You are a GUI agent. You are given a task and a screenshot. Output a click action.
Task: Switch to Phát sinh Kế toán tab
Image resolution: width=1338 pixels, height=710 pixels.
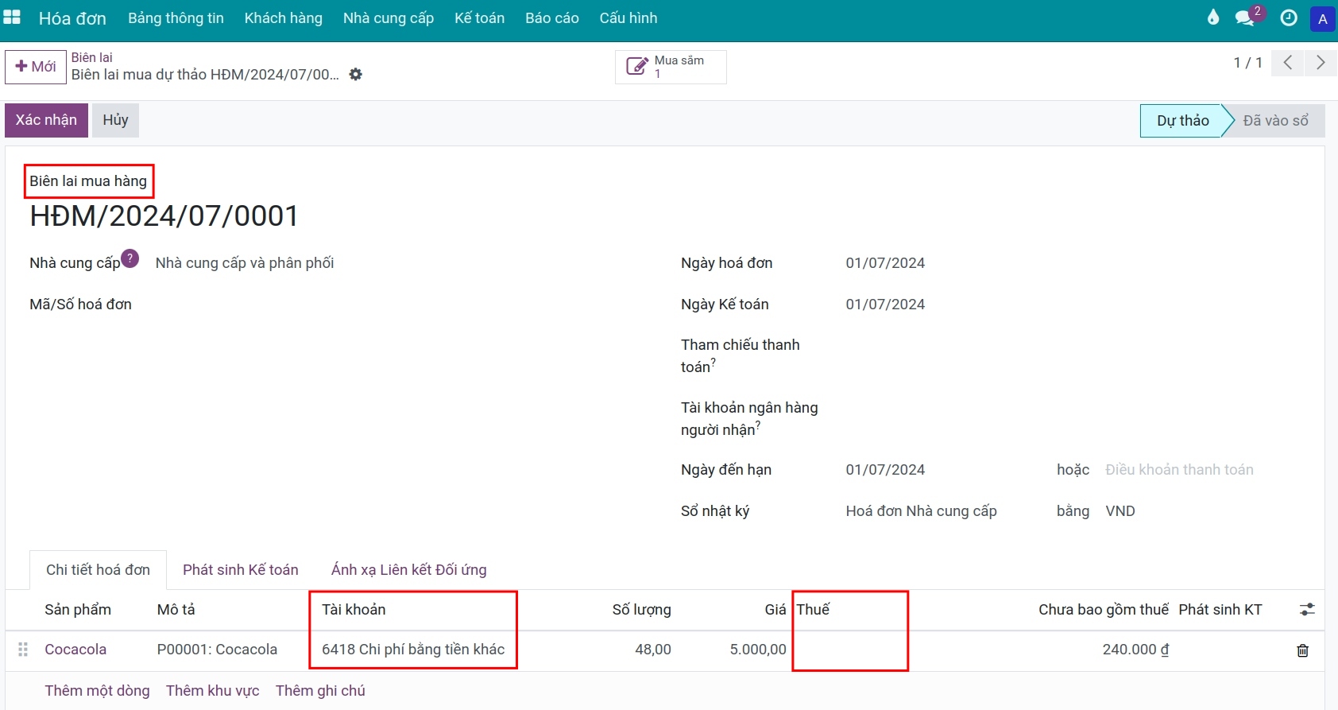pos(241,570)
